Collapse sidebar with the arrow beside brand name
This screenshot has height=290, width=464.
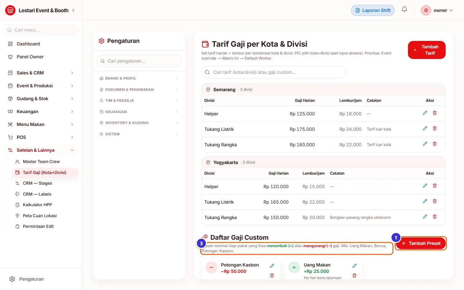[73, 10]
